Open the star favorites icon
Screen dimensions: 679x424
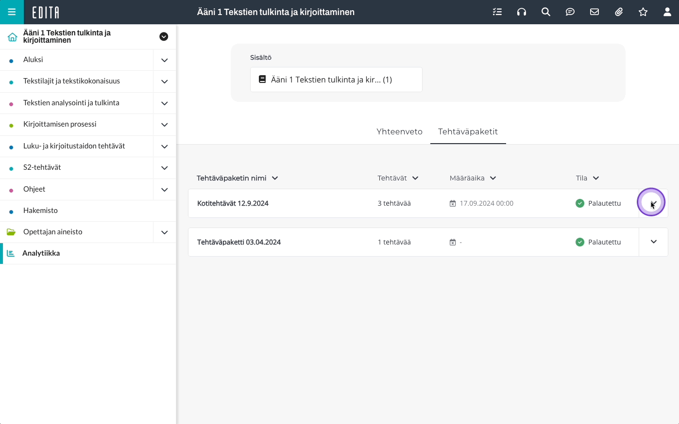(643, 12)
